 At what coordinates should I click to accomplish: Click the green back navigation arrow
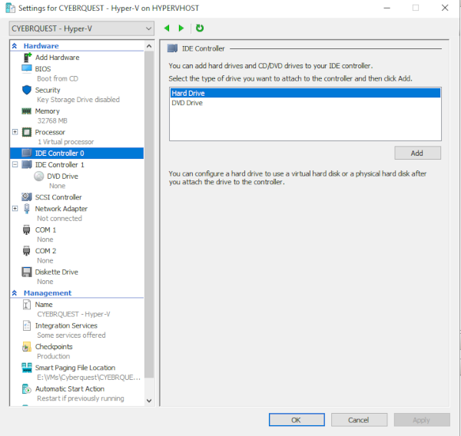(167, 28)
